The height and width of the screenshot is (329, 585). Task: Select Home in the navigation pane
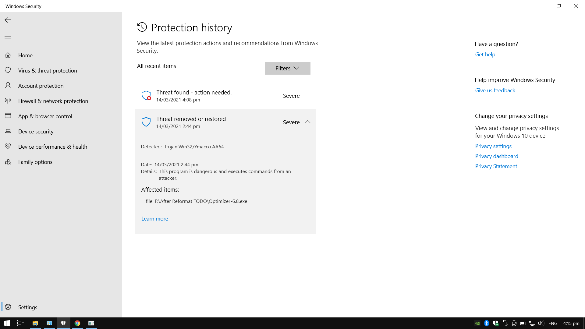pos(25,55)
